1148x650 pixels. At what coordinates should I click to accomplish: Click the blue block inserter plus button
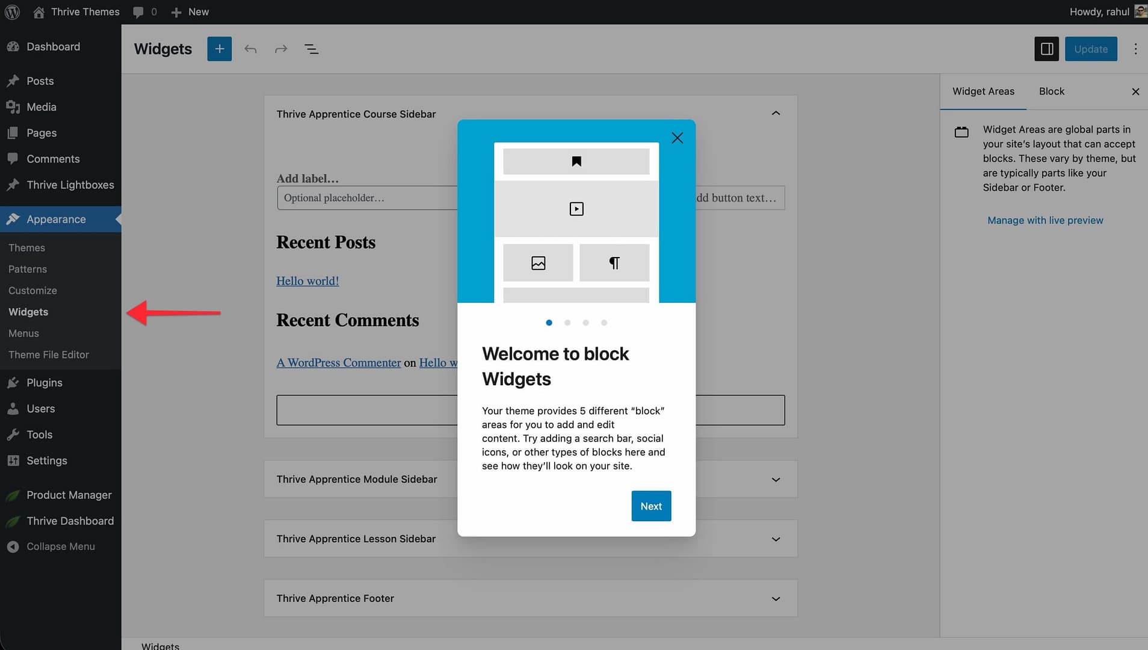(219, 49)
